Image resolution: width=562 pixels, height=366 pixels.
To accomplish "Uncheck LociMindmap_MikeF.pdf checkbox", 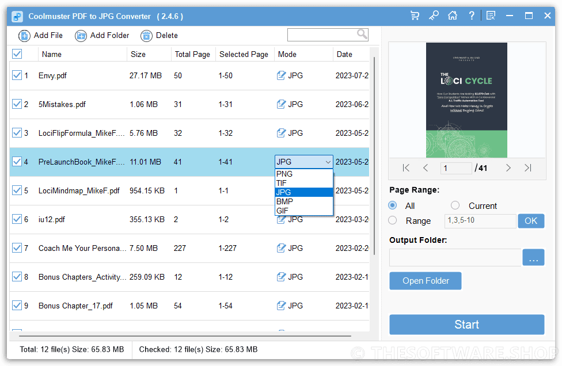I will coord(17,190).
